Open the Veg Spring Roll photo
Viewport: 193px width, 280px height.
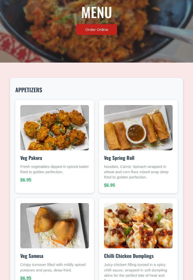[138, 128]
